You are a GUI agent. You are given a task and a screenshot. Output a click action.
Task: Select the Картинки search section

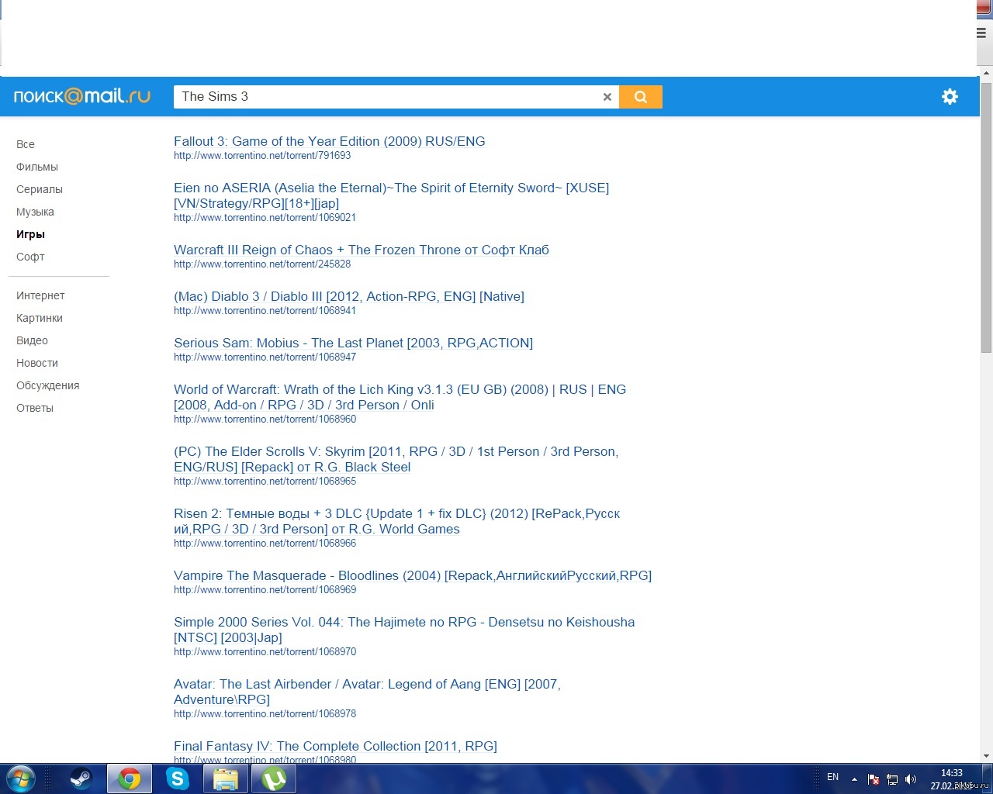40,318
